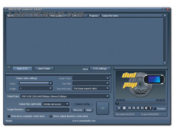
Task: Open Output files split mode dropdown
Action: (67, 104)
